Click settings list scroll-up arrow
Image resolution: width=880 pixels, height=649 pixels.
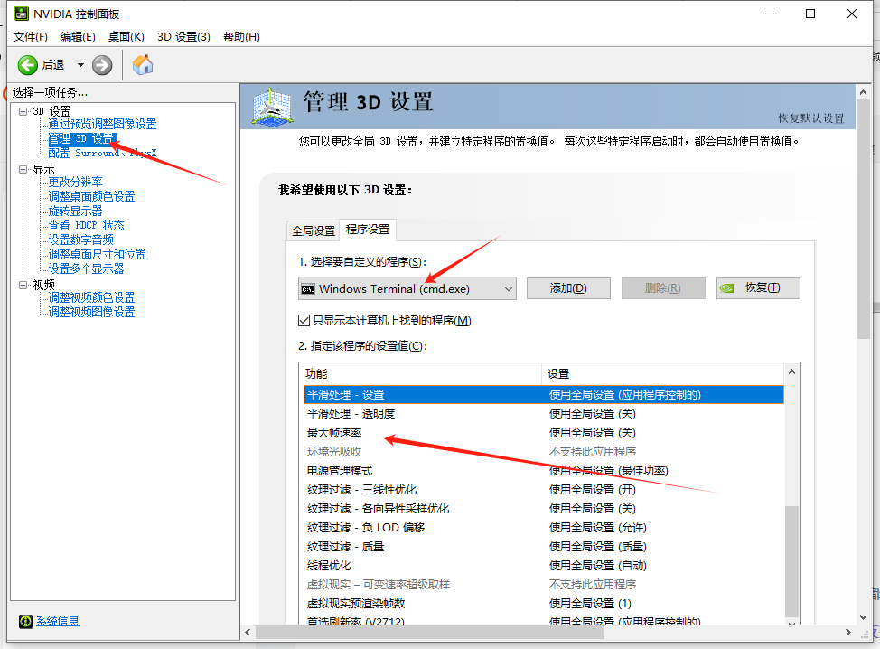[791, 372]
